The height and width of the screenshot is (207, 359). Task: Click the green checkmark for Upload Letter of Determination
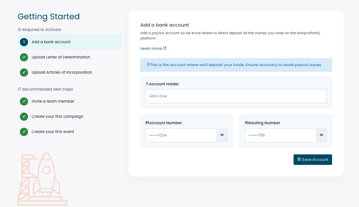click(24, 57)
